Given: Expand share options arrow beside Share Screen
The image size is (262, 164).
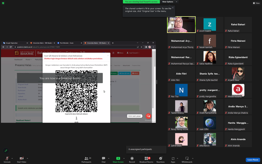Looking at the screenshot, I should coord(124,158).
